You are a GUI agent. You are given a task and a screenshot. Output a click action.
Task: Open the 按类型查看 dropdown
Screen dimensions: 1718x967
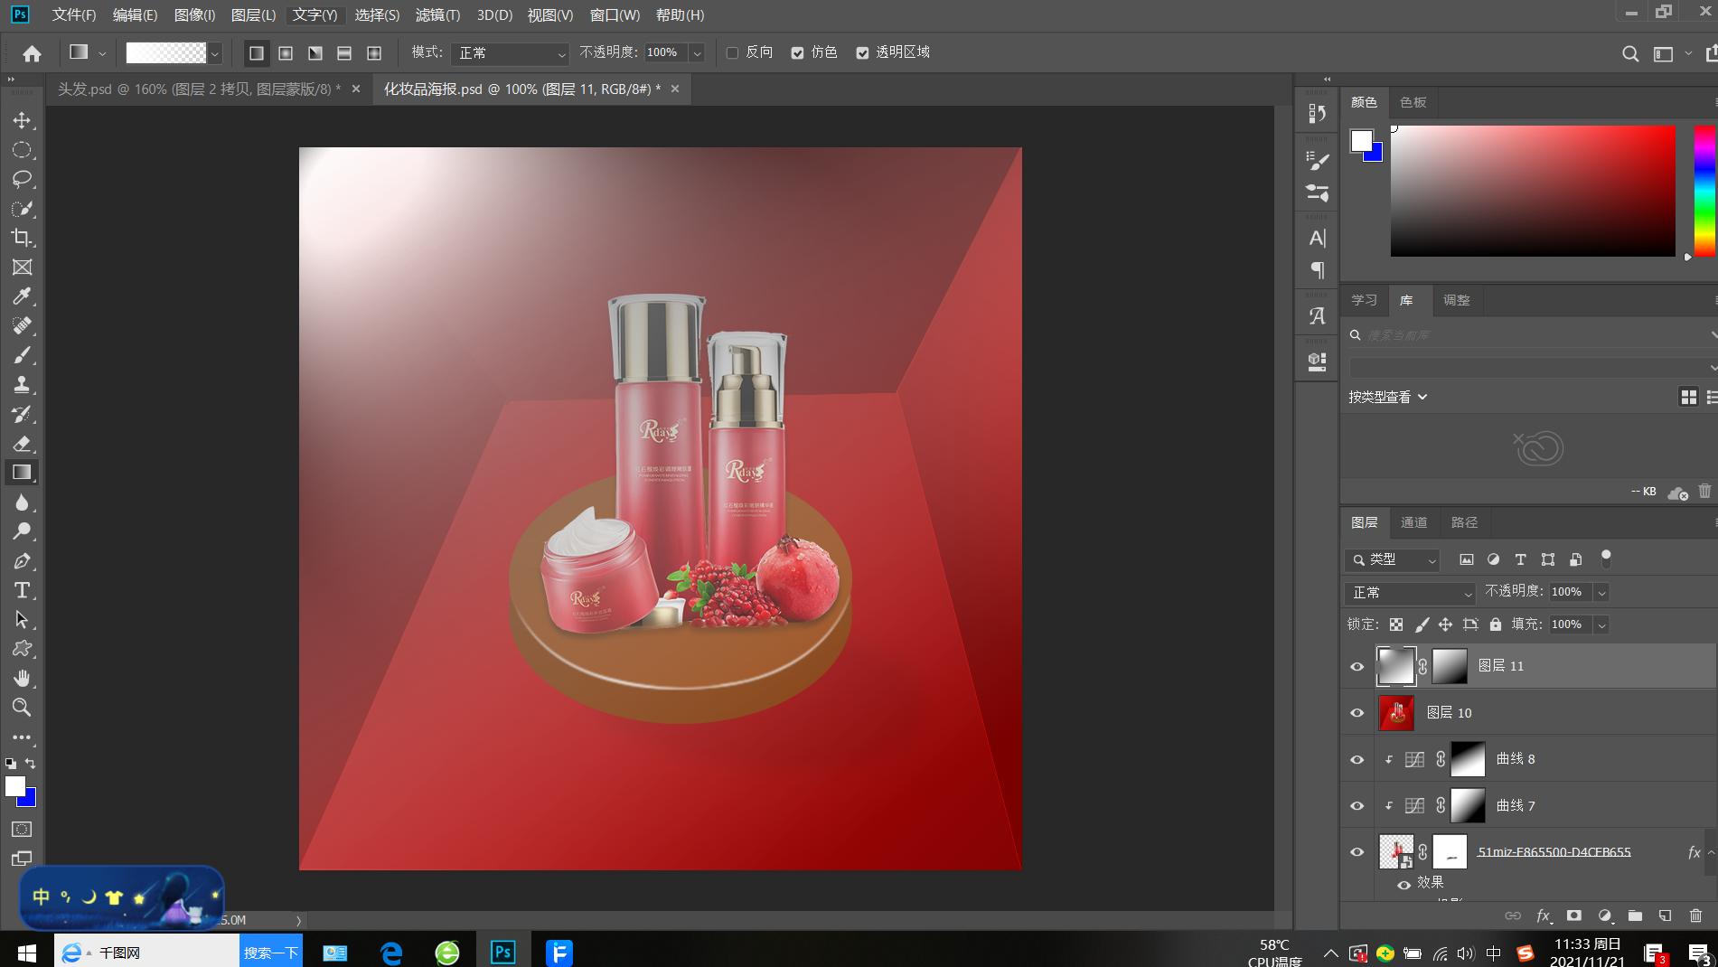(x=1388, y=397)
